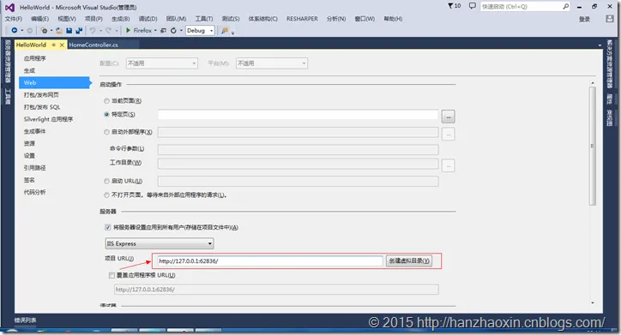Open notifications flag icon showing 10

(454, 6)
